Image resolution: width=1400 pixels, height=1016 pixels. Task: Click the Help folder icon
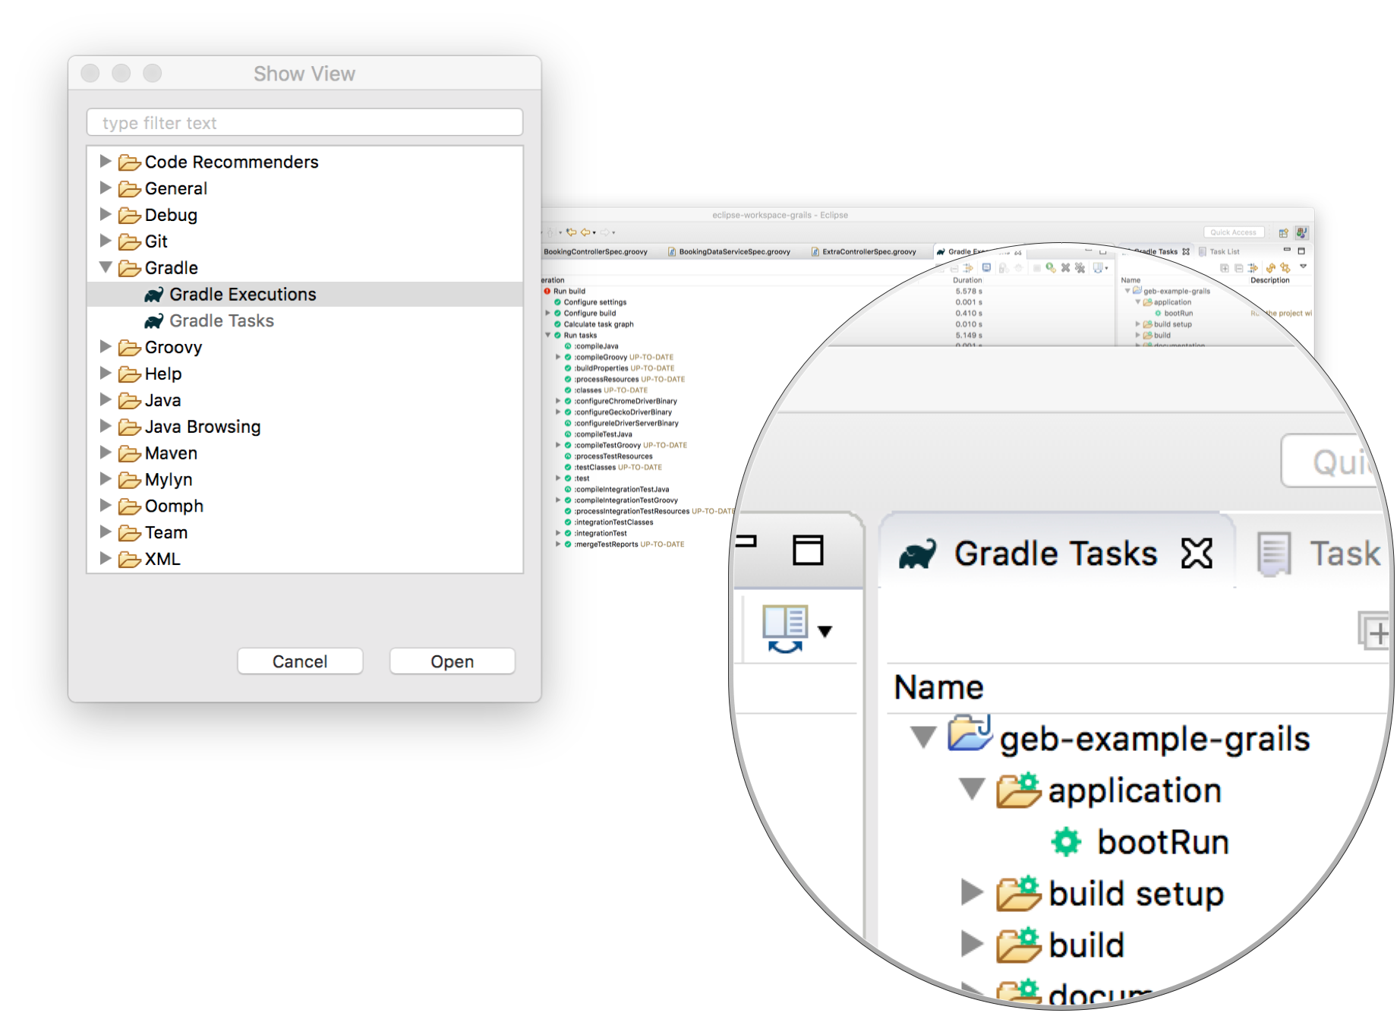(130, 374)
